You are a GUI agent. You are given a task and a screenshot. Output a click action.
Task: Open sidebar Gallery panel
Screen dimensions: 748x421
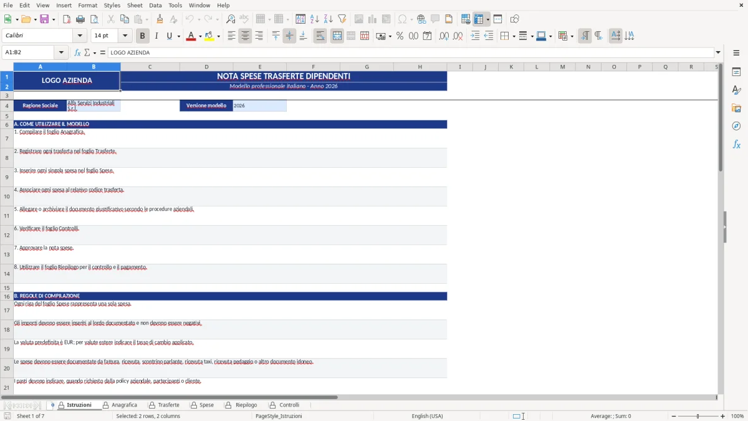tap(736, 109)
